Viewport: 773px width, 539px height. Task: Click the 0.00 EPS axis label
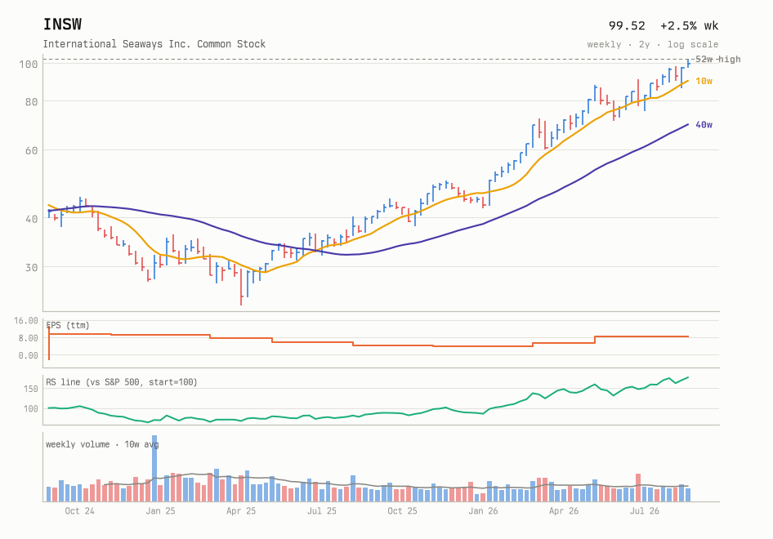point(28,355)
